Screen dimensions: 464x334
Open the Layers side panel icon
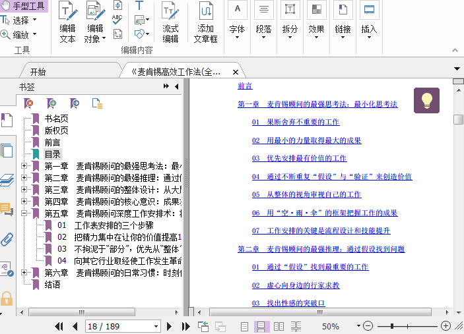(7, 180)
